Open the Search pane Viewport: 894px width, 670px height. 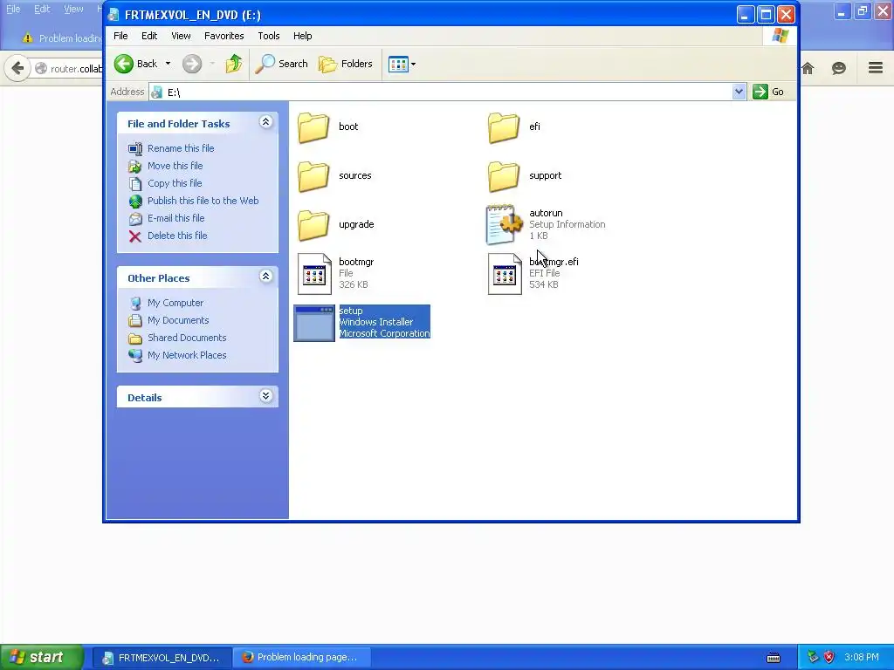pos(281,64)
